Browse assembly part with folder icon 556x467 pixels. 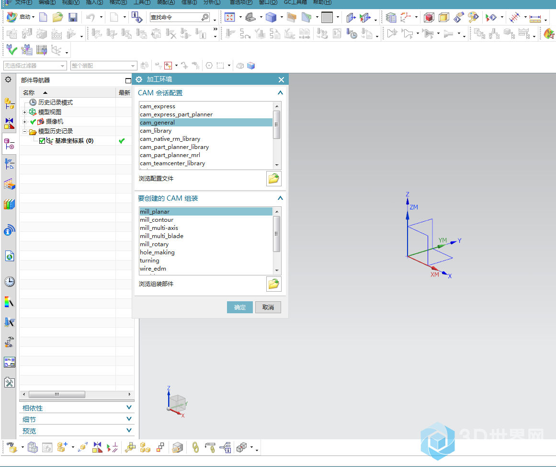(x=274, y=284)
